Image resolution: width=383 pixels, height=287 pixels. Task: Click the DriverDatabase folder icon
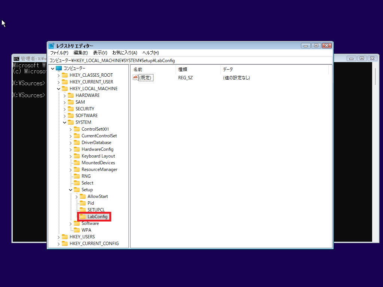[77, 142]
